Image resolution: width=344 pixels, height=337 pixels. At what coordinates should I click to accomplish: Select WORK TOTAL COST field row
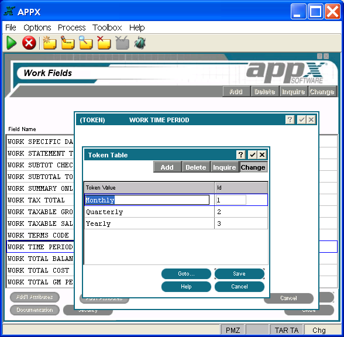pos(40,270)
